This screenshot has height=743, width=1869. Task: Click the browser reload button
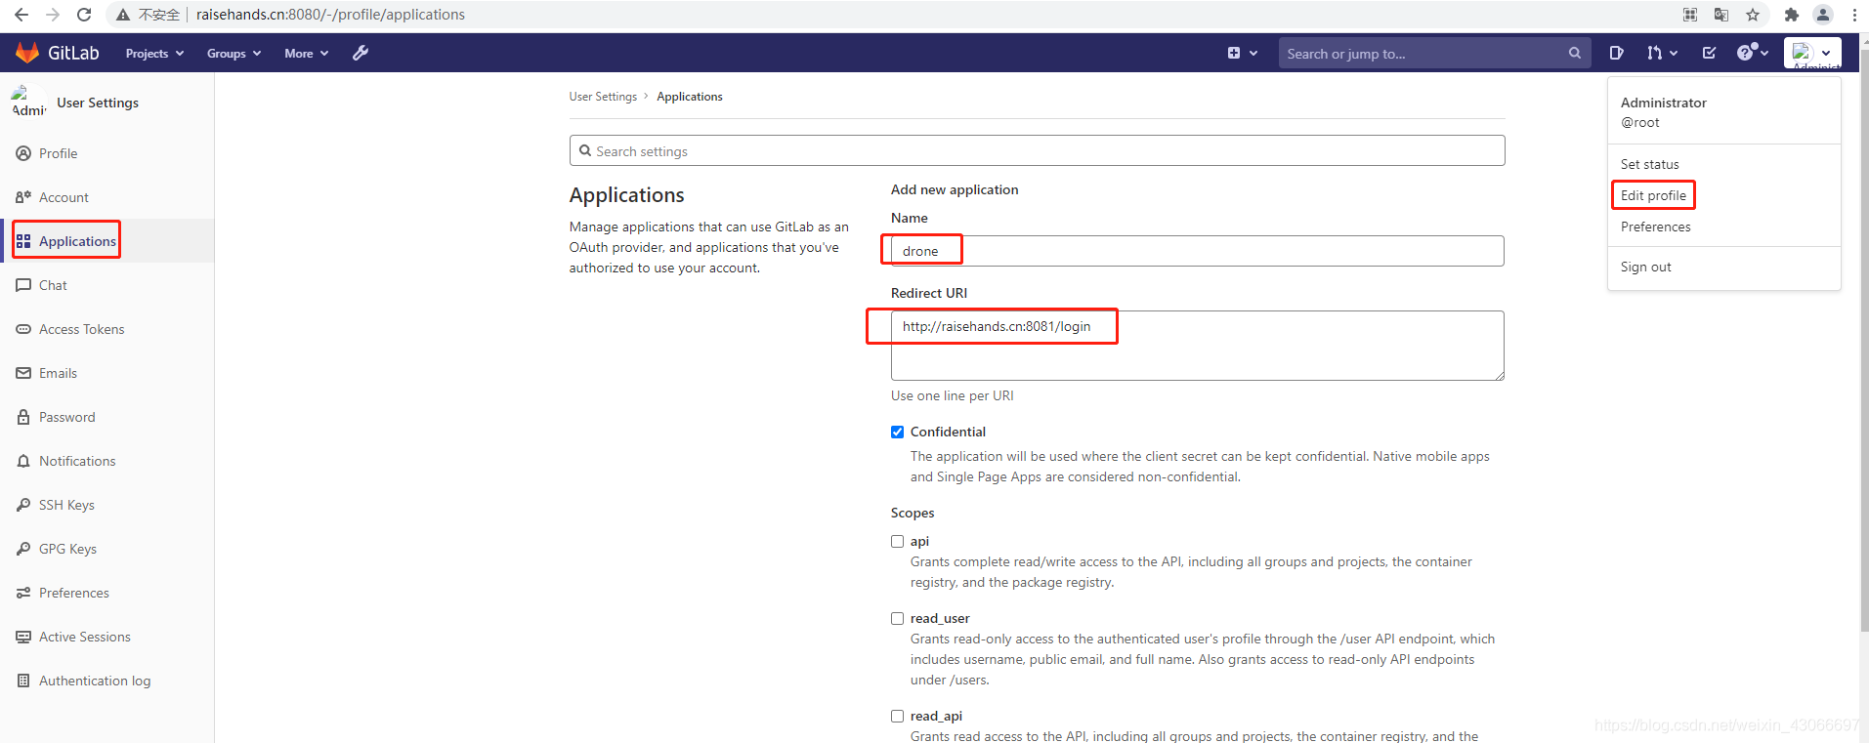coord(84,15)
